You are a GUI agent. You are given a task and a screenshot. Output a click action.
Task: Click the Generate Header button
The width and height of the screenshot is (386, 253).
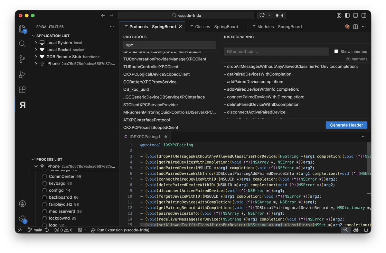pyautogui.click(x=346, y=125)
